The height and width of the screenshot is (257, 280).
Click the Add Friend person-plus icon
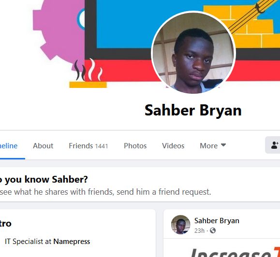(x=275, y=145)
